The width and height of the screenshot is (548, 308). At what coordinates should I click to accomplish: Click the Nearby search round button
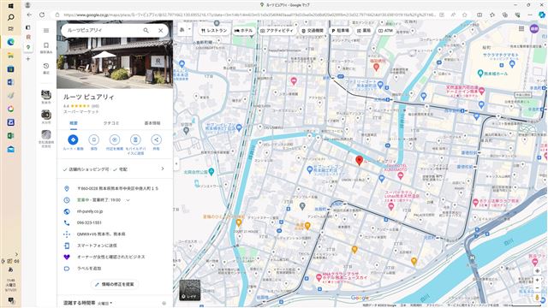[114, 139]
